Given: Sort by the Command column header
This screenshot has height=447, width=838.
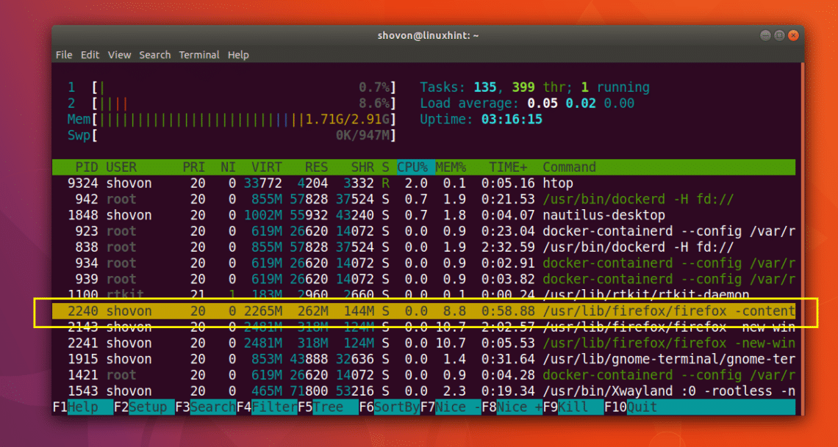Looking at the screenshot, I should pos(569,167).
